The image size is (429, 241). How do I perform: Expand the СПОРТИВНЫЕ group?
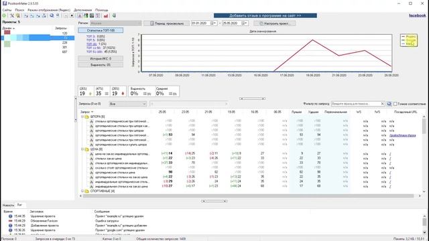coord(82,191)
